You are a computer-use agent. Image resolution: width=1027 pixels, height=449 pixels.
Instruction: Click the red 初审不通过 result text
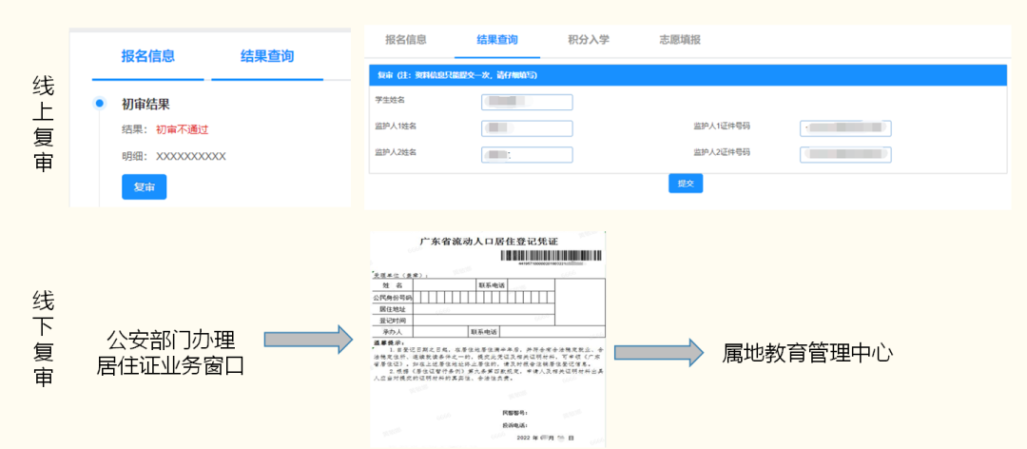point(182,129)
